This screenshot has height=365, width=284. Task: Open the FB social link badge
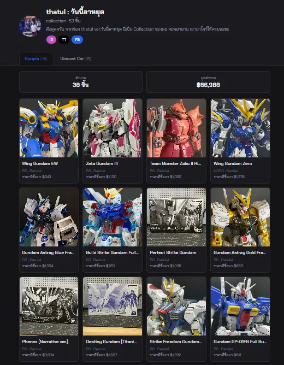click(x=77, y=39)
